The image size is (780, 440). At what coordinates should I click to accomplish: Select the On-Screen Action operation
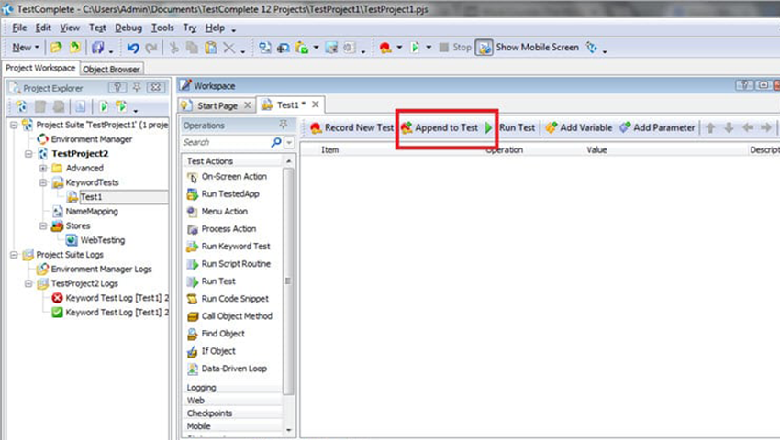coord(233,177)
